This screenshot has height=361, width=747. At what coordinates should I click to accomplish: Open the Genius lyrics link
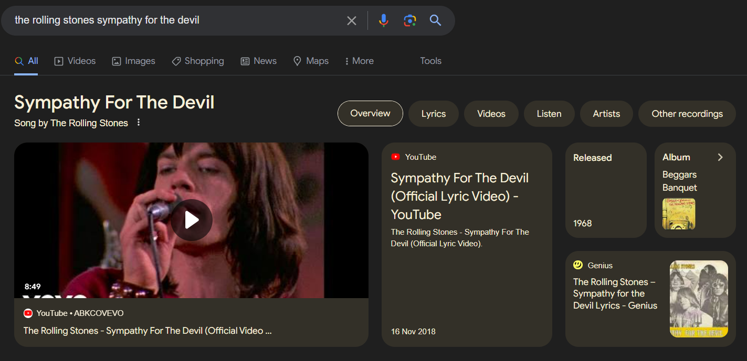(615, 293)
